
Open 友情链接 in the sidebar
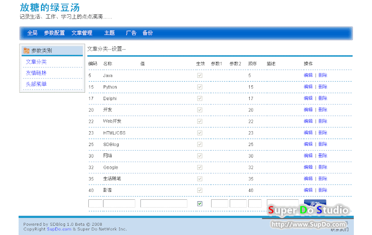pyautogui.click(x=36, y=73)
